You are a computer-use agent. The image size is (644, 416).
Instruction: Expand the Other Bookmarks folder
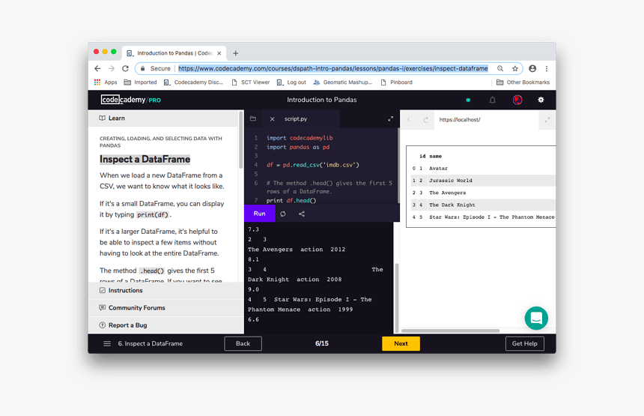(523, 82)
